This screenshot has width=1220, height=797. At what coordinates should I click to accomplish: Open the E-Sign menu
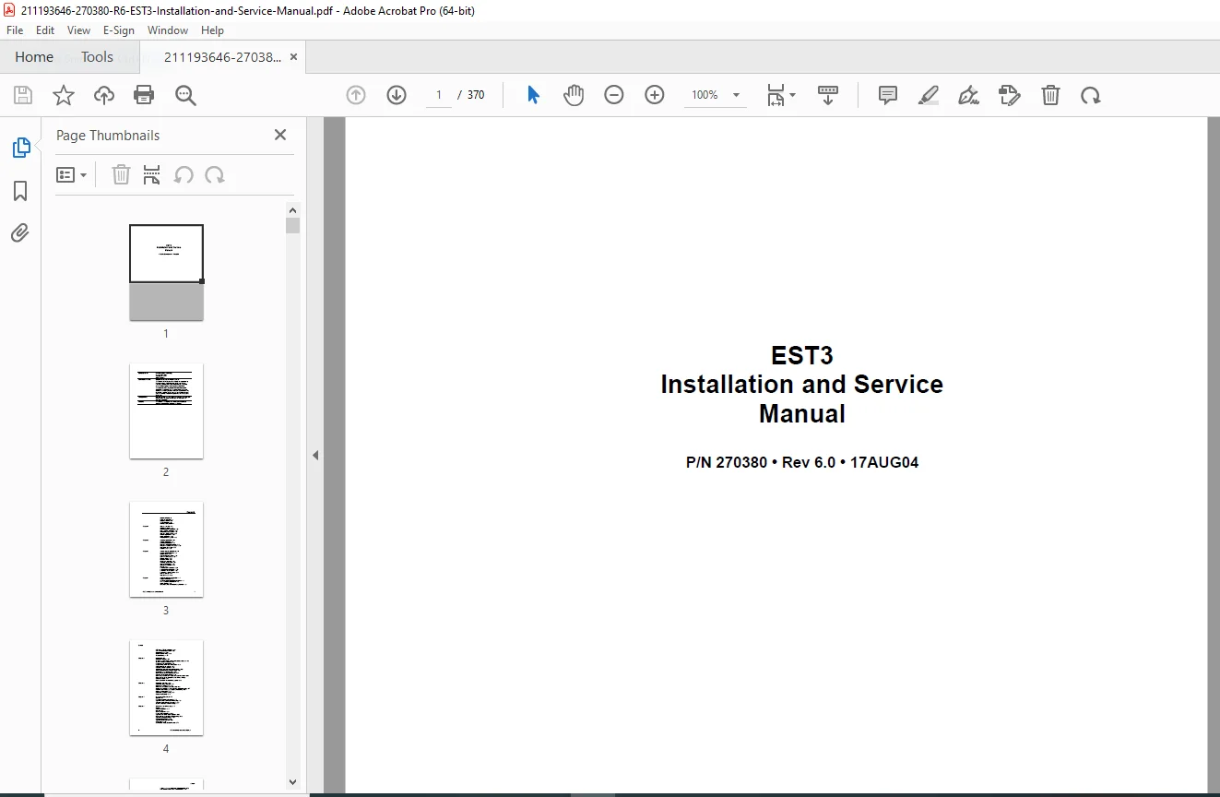[x=119, y=30]
